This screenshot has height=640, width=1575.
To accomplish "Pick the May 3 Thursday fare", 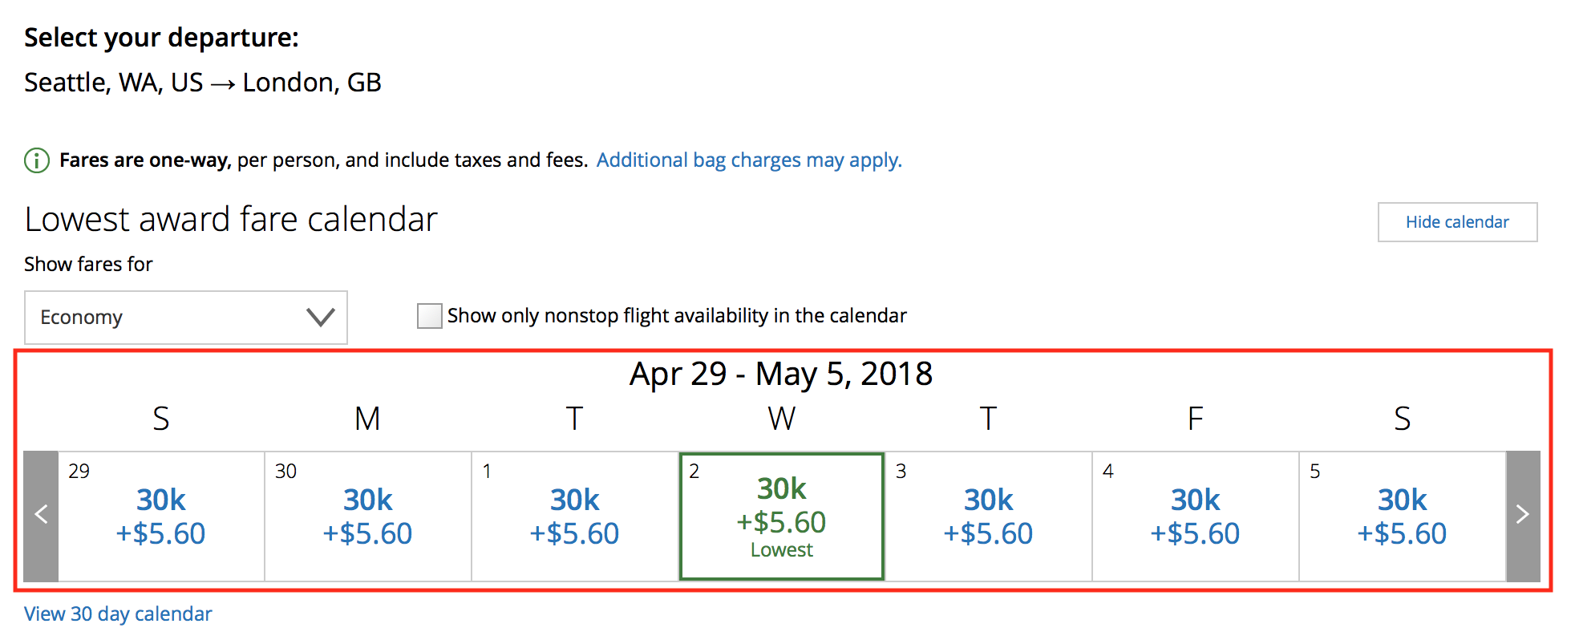I will coord(989,516).
